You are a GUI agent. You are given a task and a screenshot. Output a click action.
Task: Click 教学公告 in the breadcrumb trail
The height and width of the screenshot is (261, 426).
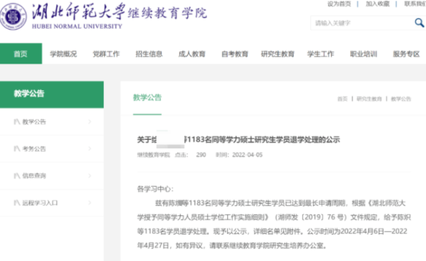pyautogui.click(x=401, y=99)
